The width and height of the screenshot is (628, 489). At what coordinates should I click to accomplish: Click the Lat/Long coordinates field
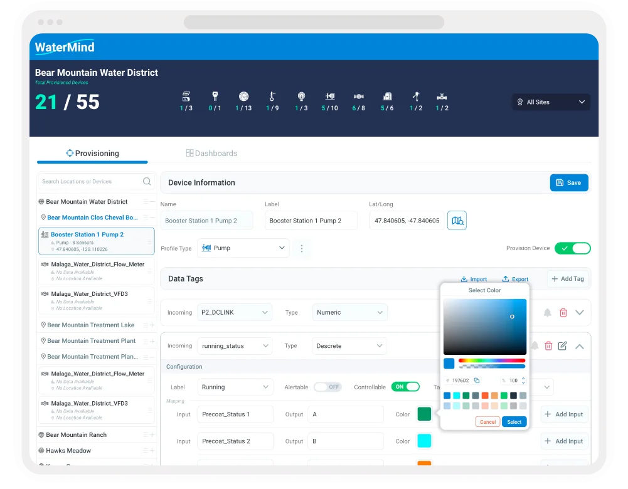407,221
